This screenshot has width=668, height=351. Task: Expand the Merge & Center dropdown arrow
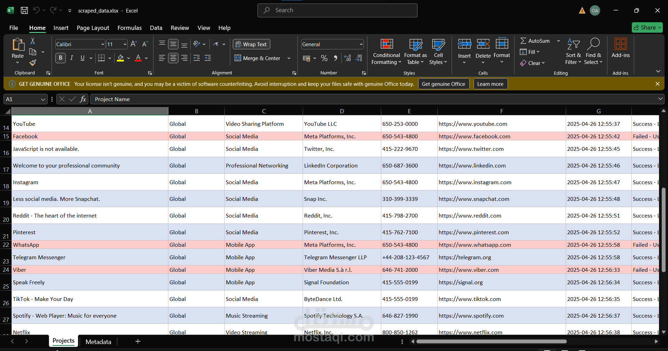pyautogui.click(x=289, y=58)
